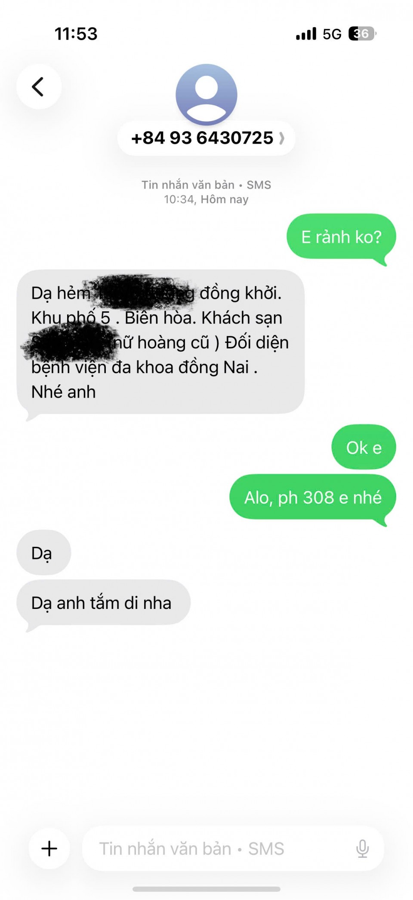Tap the 11:53 clock in status bar
Image resolution: width=413 pixels, height=900 pixels.
coord(76,34)
